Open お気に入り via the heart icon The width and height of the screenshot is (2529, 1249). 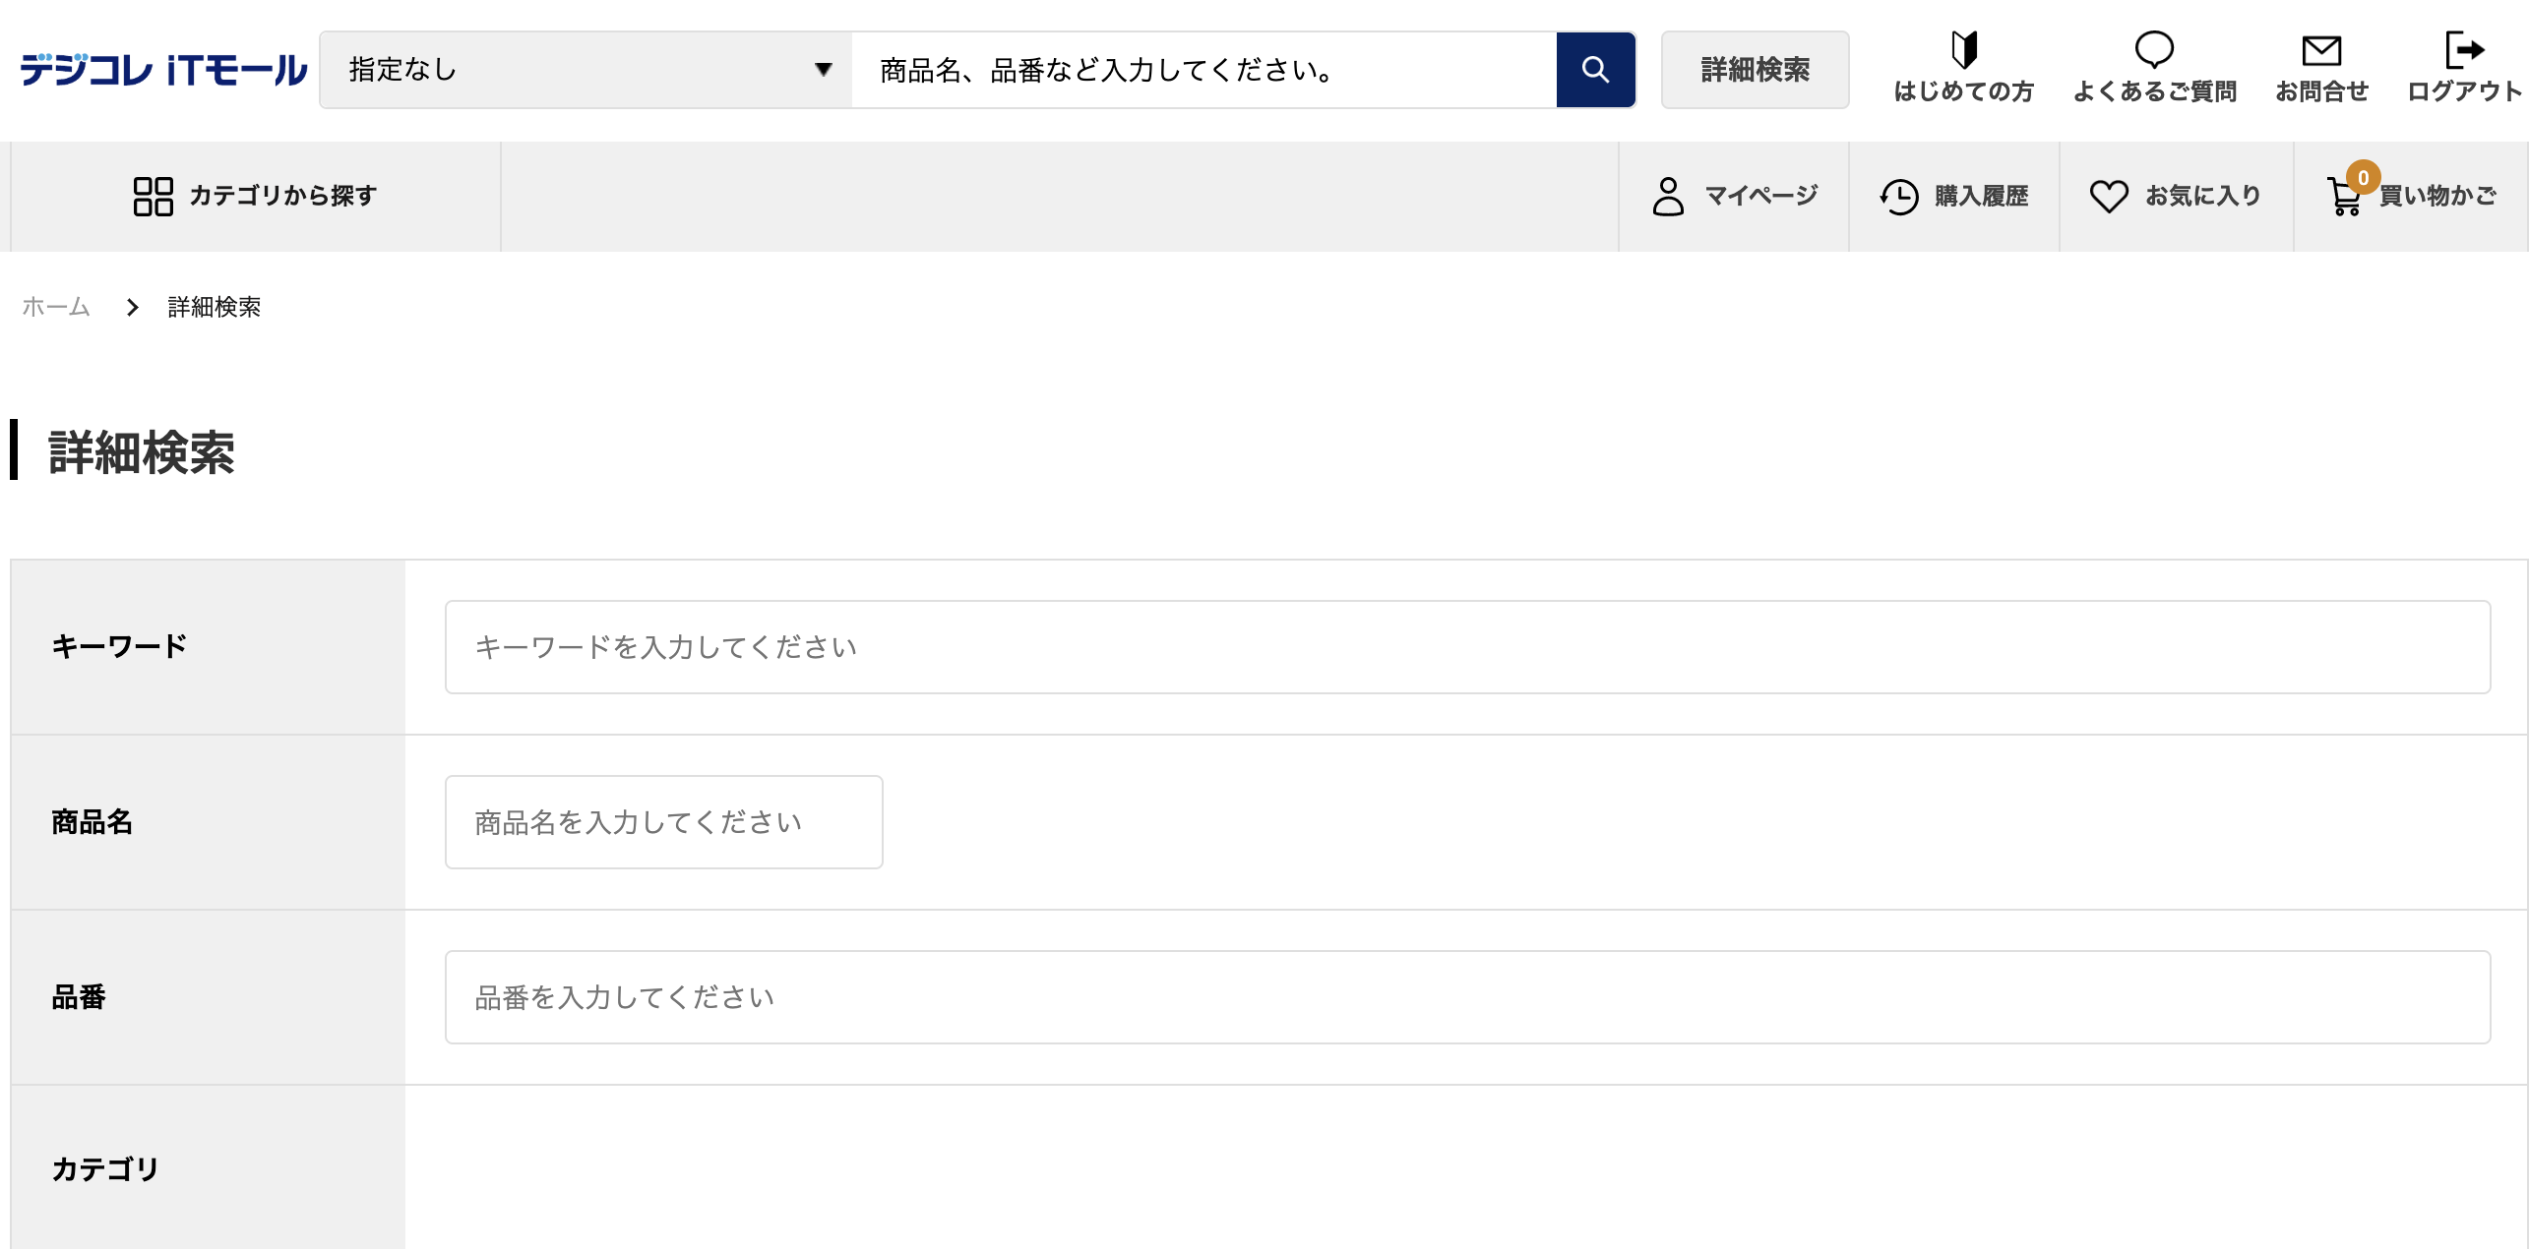click(2110, 195)
